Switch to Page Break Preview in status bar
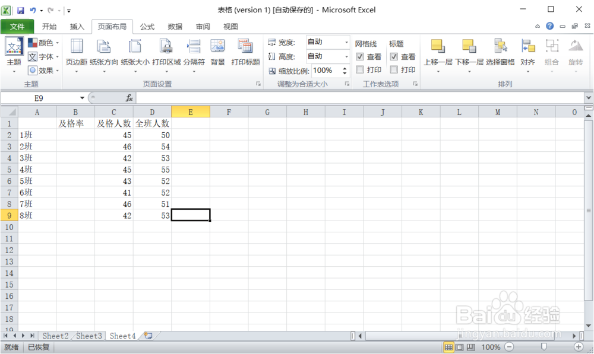Viewport: 594px width, 354px height. pyautogui.click(x=471, y=347)
